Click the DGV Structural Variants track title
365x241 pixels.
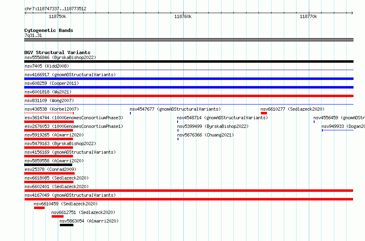point(57,52)
